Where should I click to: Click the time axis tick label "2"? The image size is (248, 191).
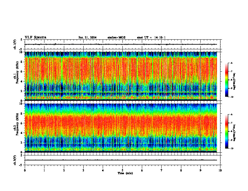coord(64,170)
